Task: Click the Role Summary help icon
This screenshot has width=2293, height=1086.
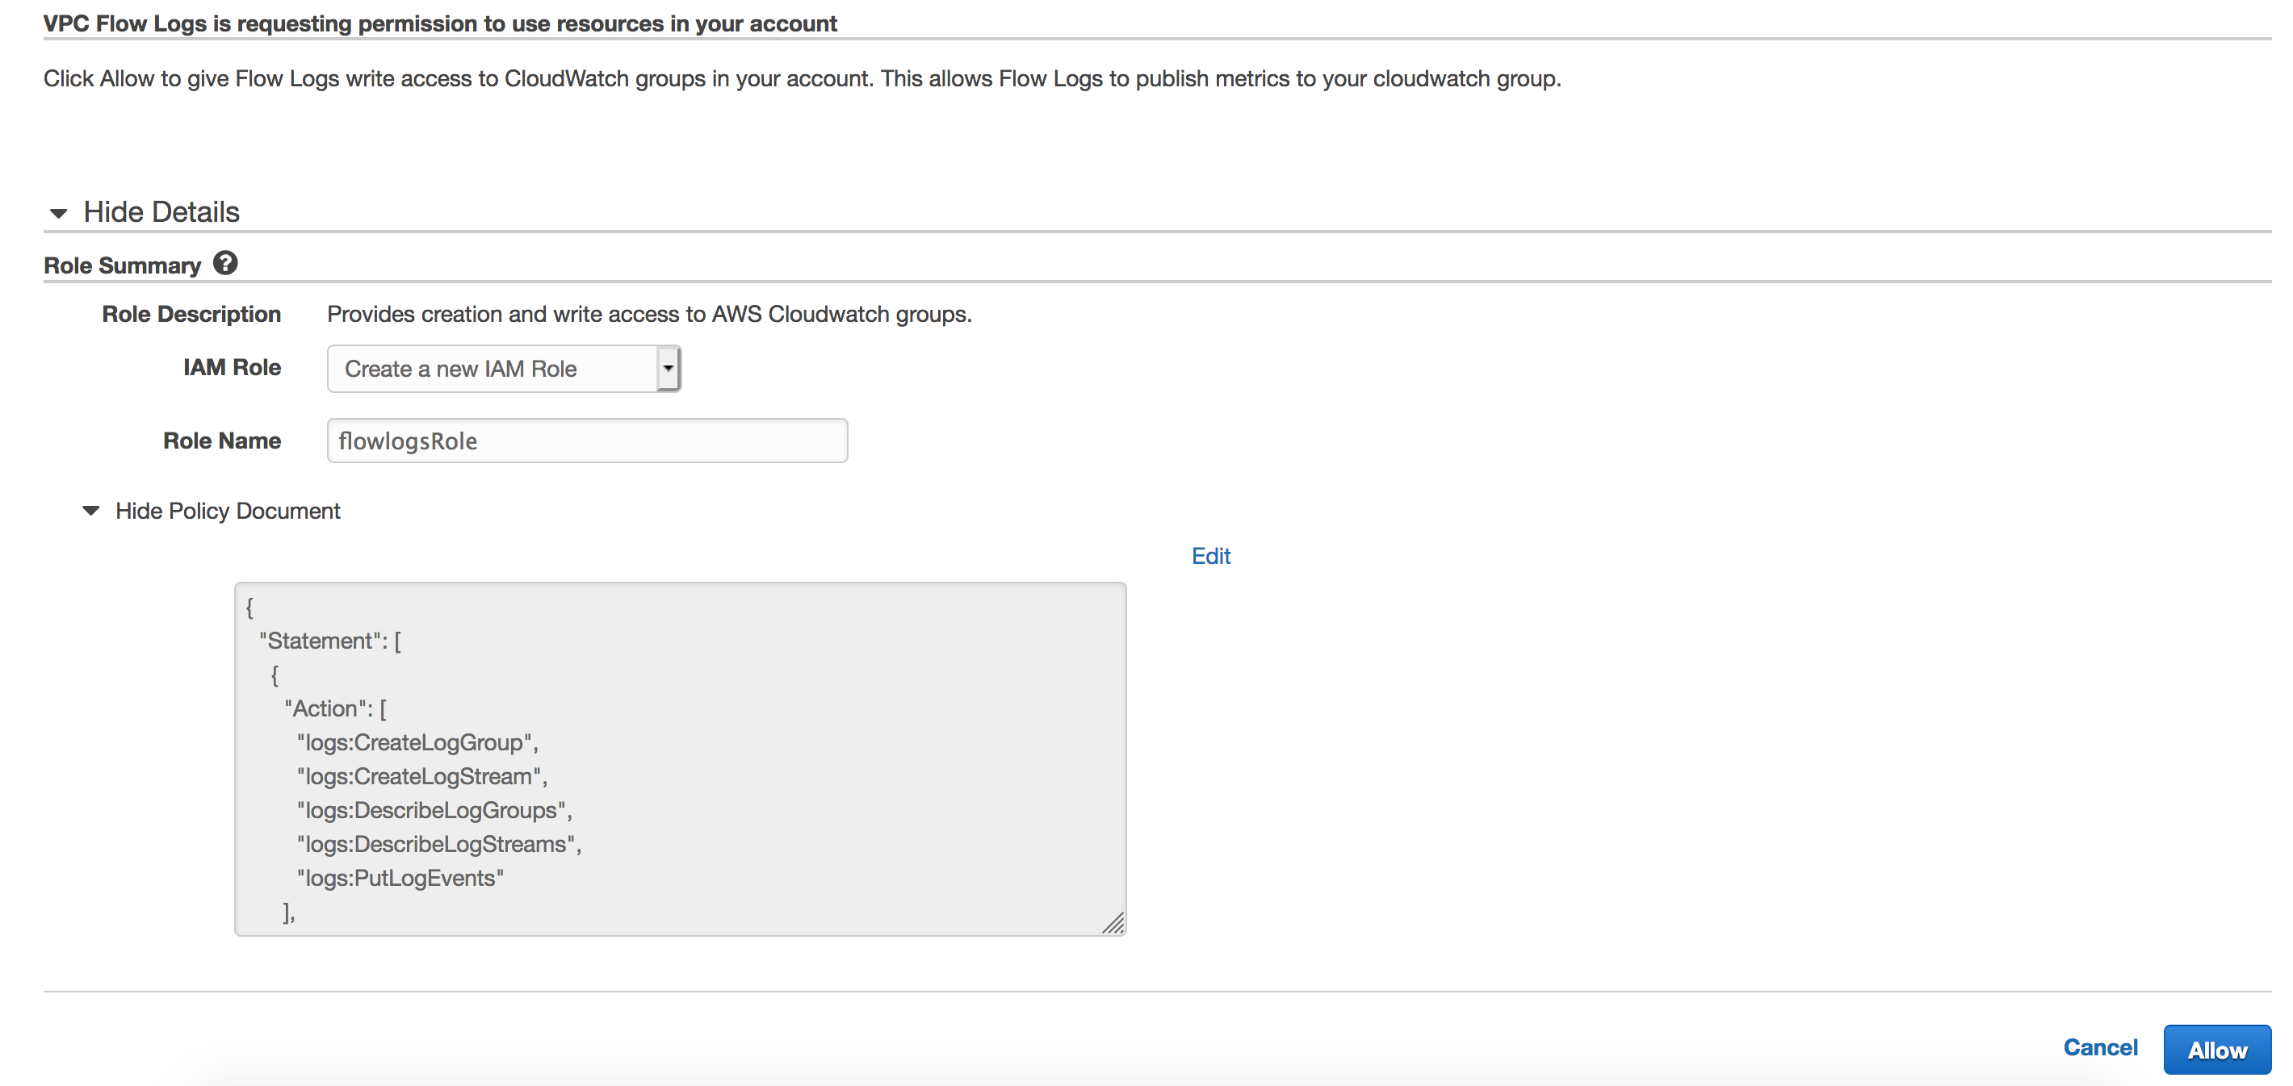Action: click(x=225, y=263)
